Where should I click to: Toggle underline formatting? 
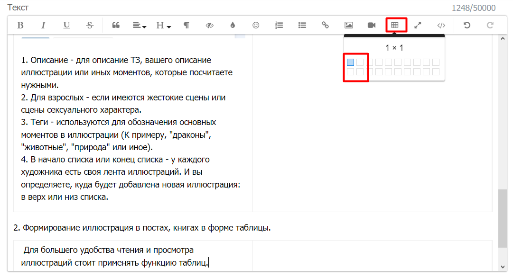[x=66, y=26]
